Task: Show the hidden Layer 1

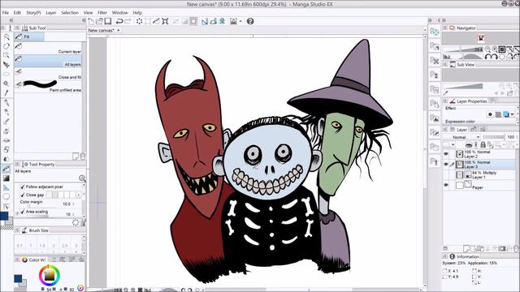Action: pyautogui.click(x=446, y=174)
